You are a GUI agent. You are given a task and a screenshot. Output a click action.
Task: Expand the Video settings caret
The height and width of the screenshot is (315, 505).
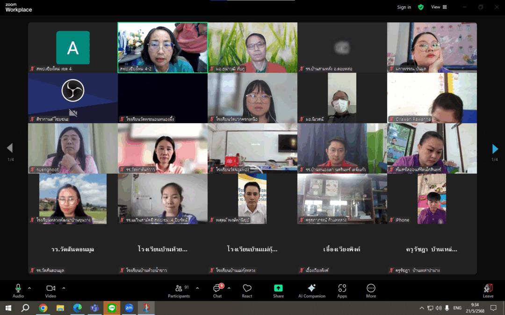tap(64, 288)
